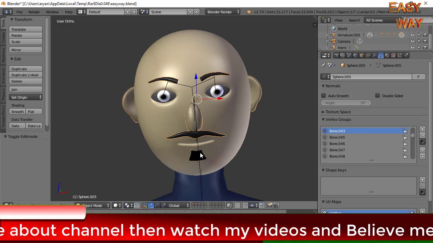
Task: Open the Constraints chain-link properties tab
Action: [x=368, y=55]
